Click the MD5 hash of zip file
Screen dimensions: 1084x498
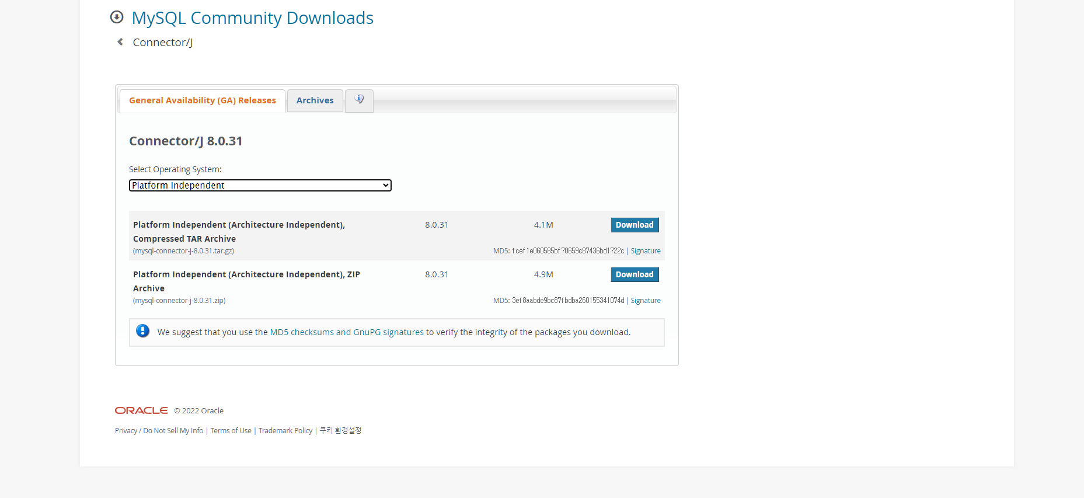tap(568, 301)
